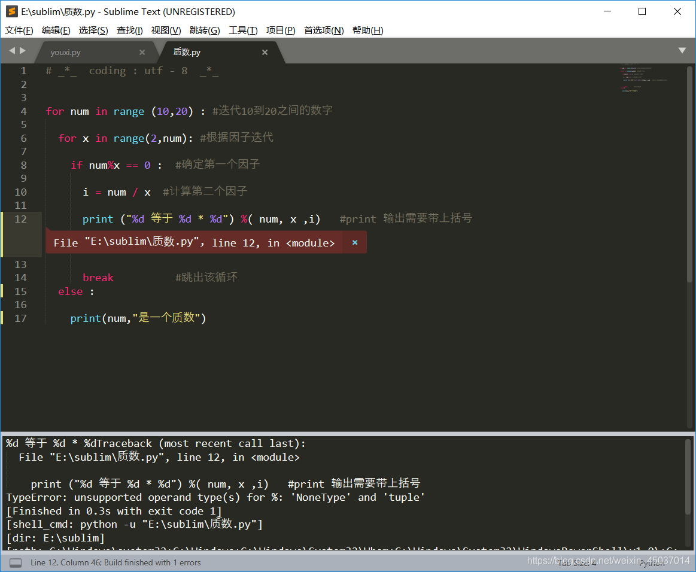Click the shell_cmd output line
696x572 pixels.
pyautogui.click(x=135, y=525)
